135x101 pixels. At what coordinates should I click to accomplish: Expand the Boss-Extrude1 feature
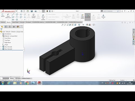click(x=1, y=47)
